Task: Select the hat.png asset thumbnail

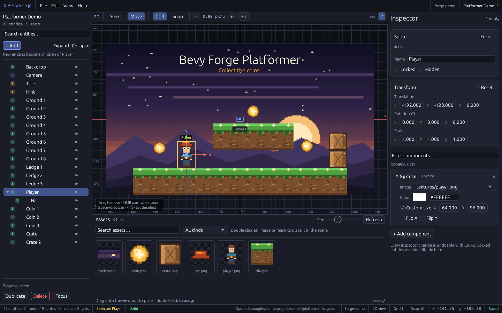Action: [x=201, y=257]
